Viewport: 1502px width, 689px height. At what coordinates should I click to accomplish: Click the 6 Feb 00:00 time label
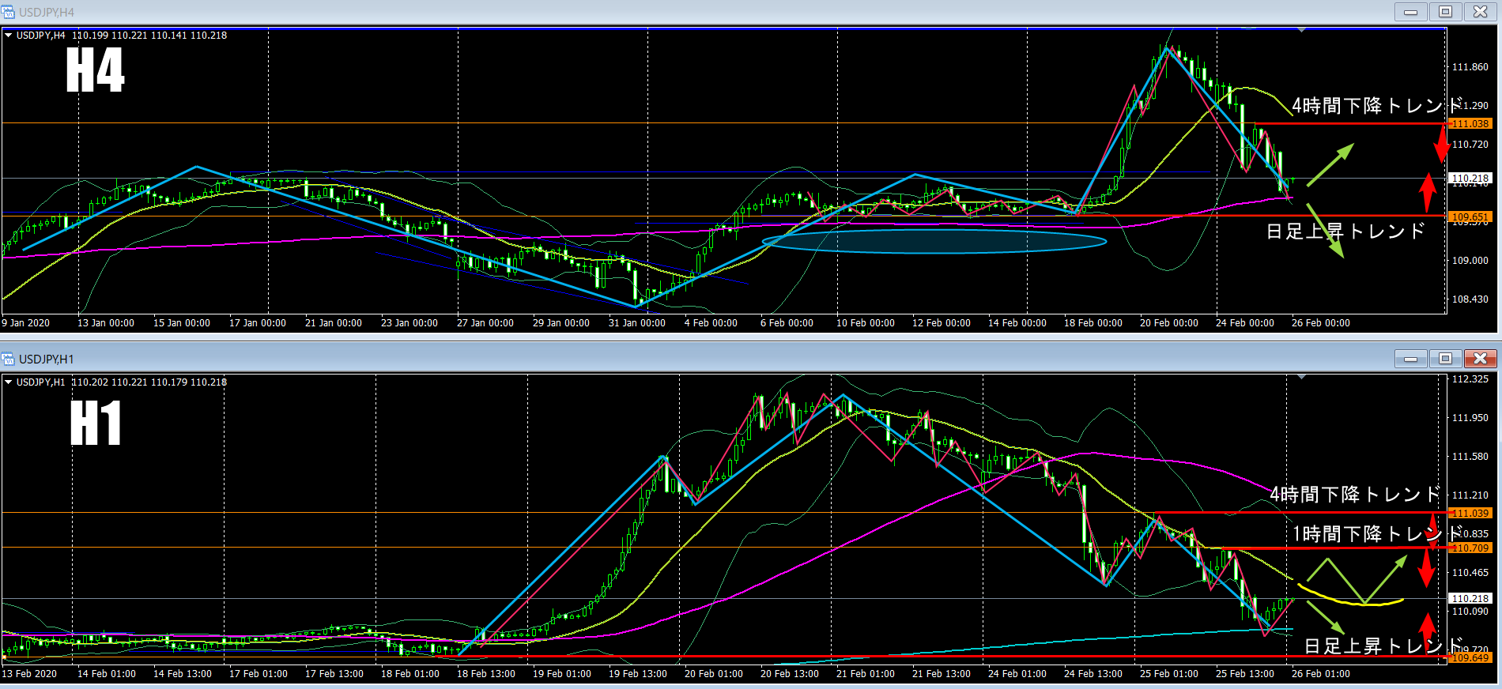787,323
